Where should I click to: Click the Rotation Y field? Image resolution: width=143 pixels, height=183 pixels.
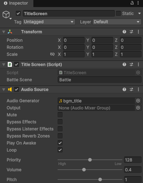[102, 47]
